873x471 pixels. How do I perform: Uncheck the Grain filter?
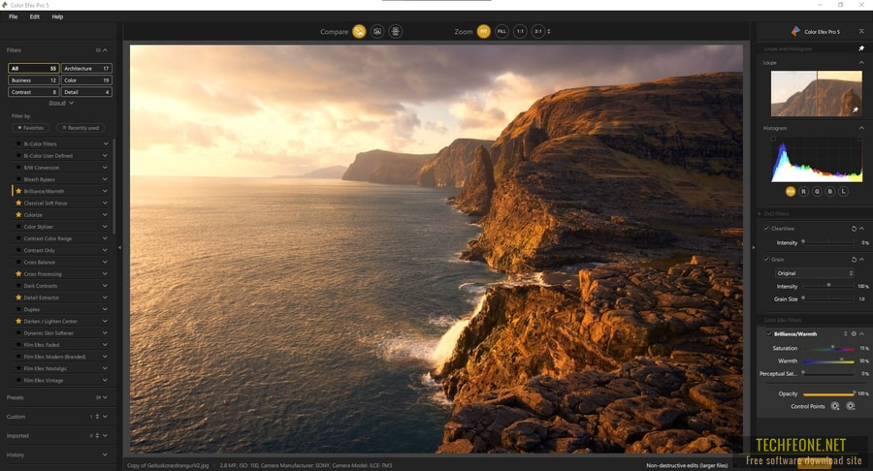pyautogui.click(x=766, y=259)
